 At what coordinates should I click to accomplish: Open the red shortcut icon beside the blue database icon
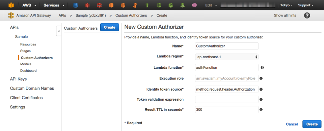(88, 5)
